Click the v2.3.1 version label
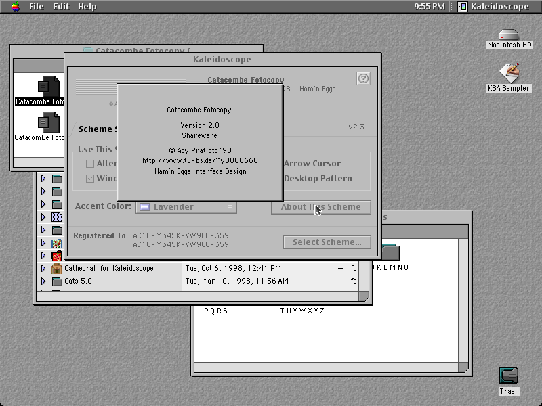 click(x=359, y=127)
